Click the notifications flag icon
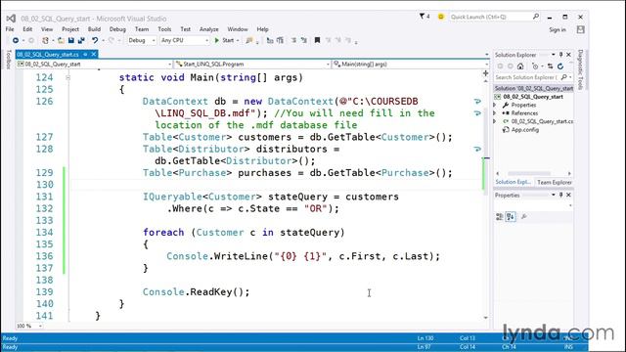 [422, 17]
